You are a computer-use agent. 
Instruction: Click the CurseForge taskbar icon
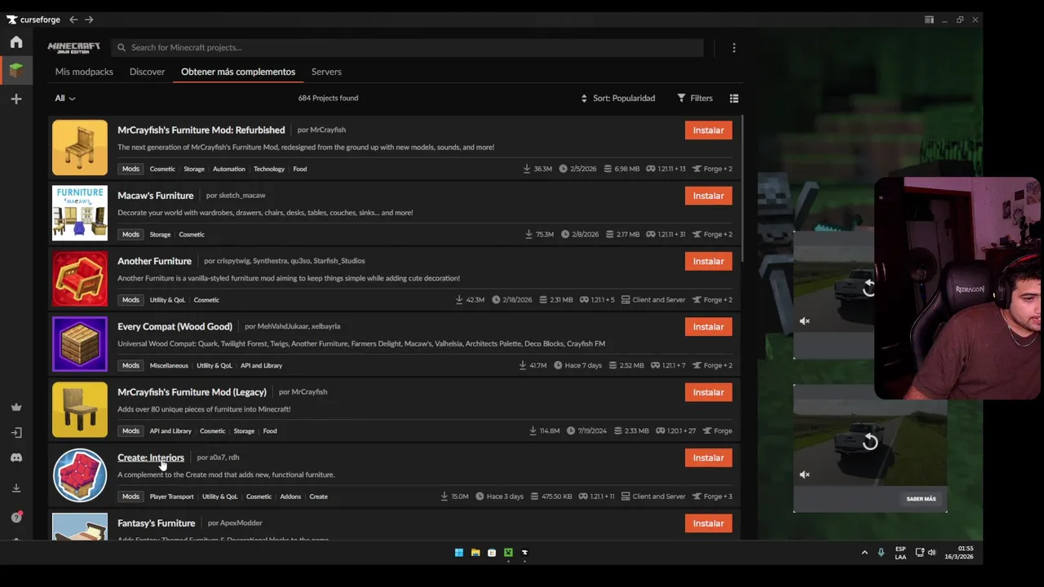pyautogui.click(x=524, y=553)
